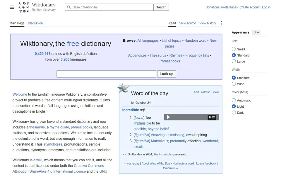
Task: Open The Incredibles link
Action: tap(163, 154)
